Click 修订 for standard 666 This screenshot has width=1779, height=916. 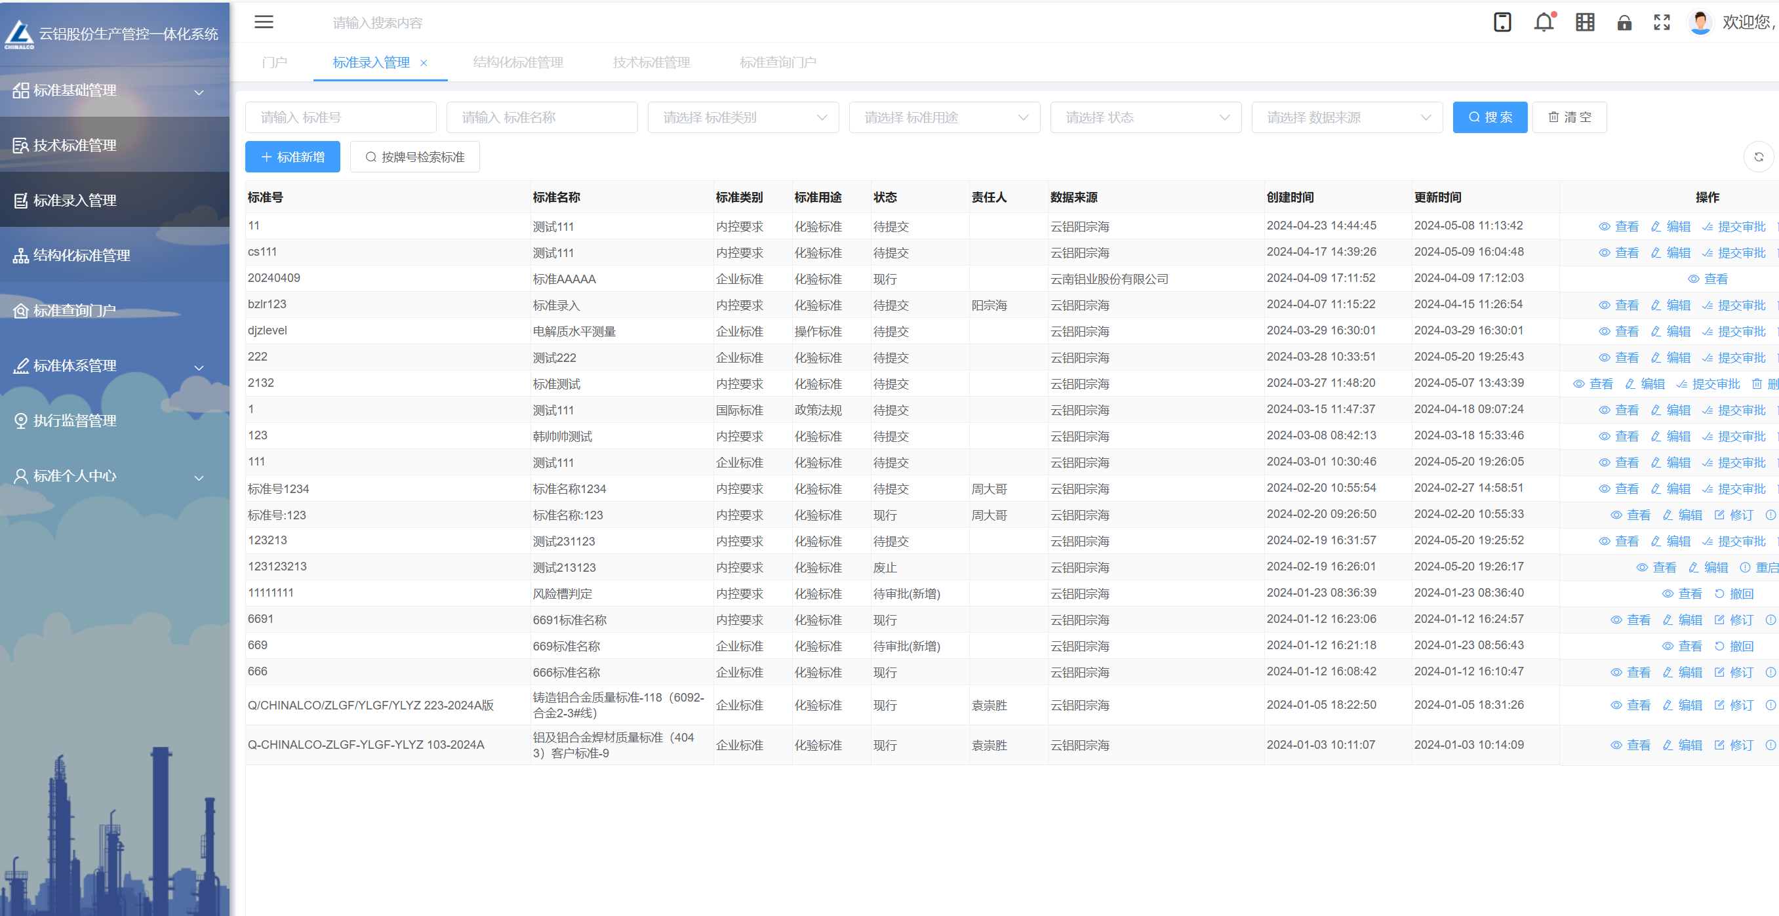tap(1734, 673)
